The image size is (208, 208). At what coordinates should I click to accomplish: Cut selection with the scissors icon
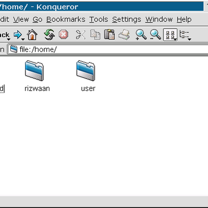pos(81,34)
